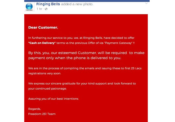Click the 'Payment Gateway' phrase in photo
Image resolution: width=175 pixels, height=122 pixels.
click(x=118, y=43)
